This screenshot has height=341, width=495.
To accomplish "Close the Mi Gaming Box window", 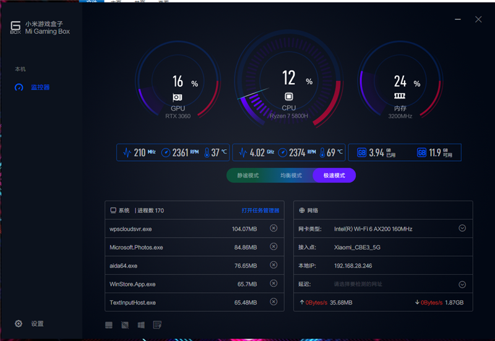I will (x=478, y=20).
